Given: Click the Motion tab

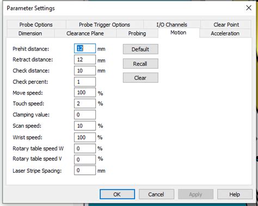Looking at the screenshot, I should (x=179, y=33).
